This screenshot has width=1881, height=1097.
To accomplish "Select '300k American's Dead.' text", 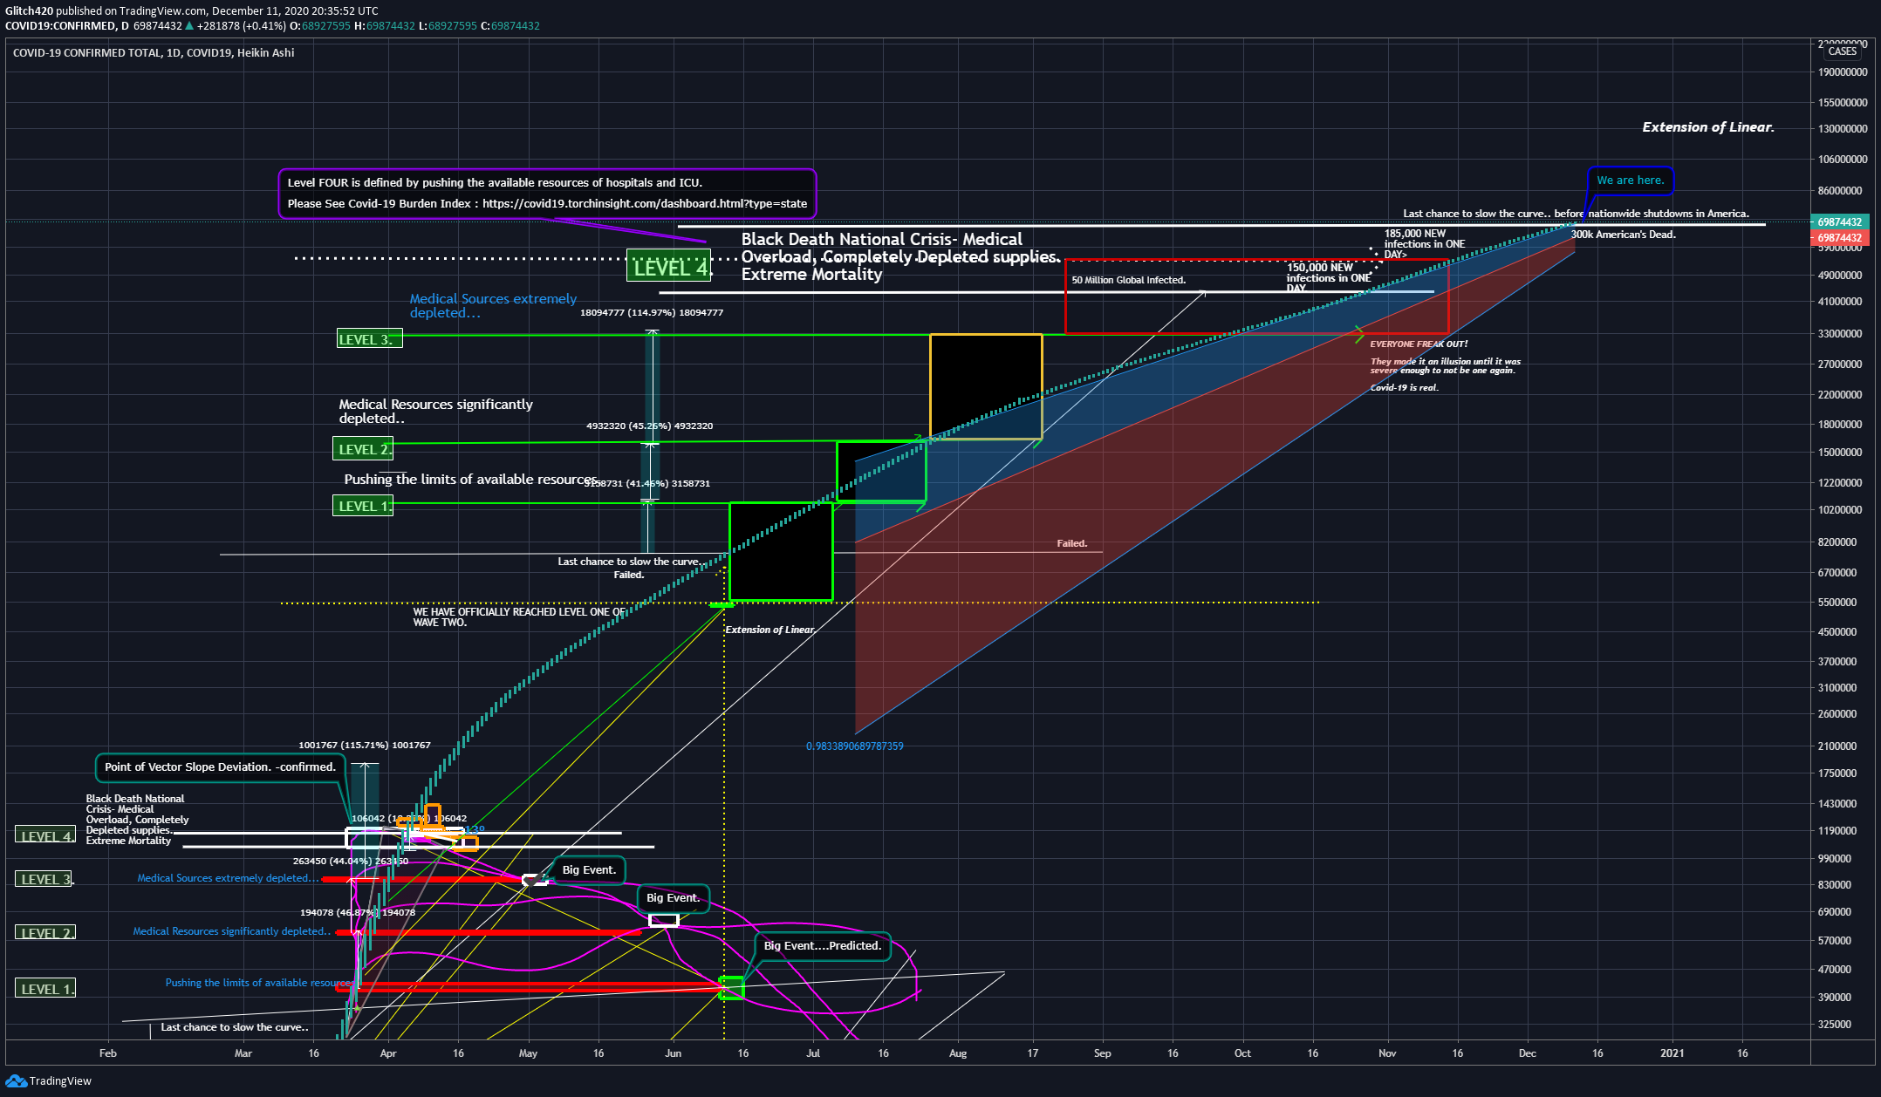I will coord(1623,235).
